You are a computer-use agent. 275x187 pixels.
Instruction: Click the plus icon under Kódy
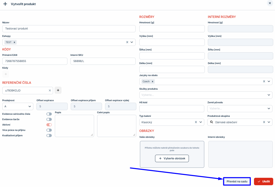[x=6, y=74]
